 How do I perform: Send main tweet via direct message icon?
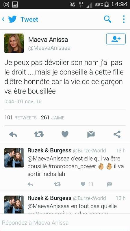pyautogui.click(x=91, y=134)
